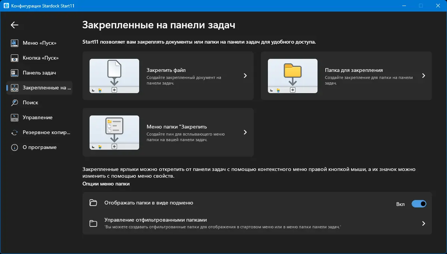Viewport: 447px width, 254px height.
Task: Click Управление отфильтрованными папками label
Action: tap(156, 220)
